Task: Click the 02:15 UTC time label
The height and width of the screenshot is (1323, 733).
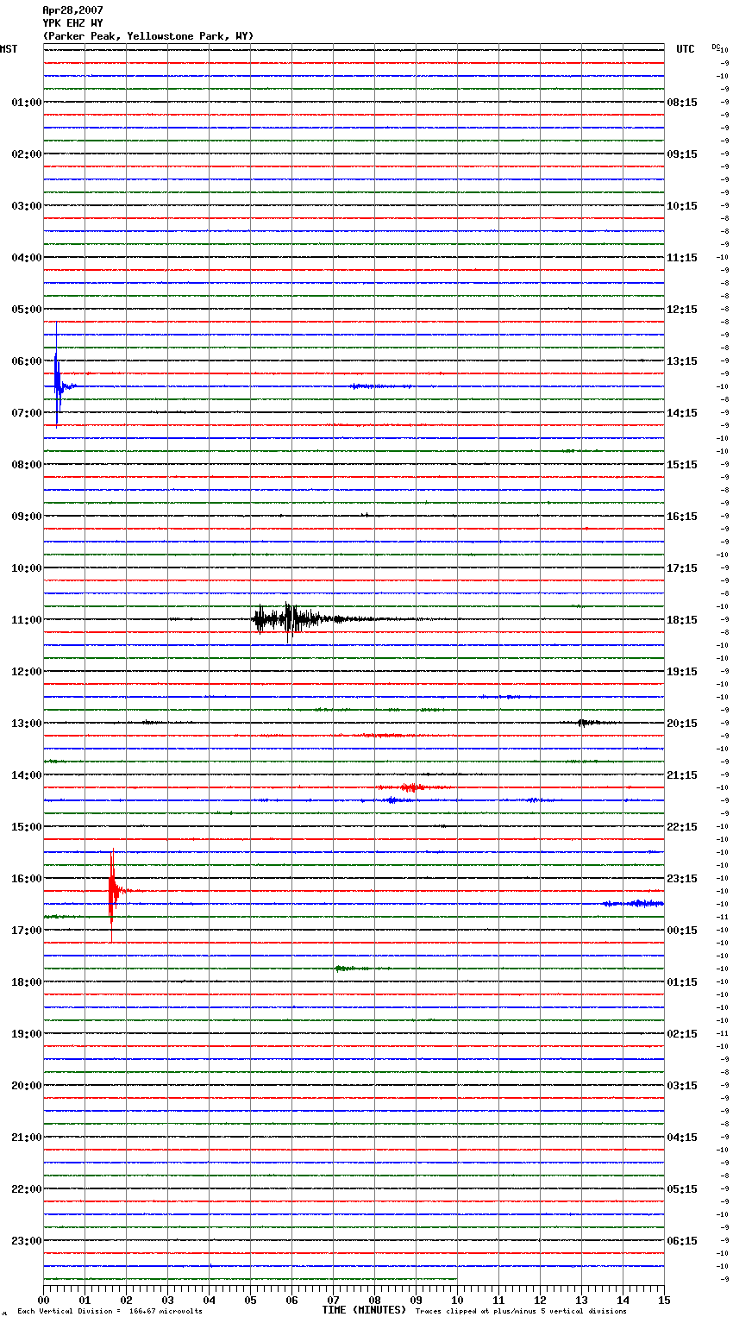Action: (682, 1034)
